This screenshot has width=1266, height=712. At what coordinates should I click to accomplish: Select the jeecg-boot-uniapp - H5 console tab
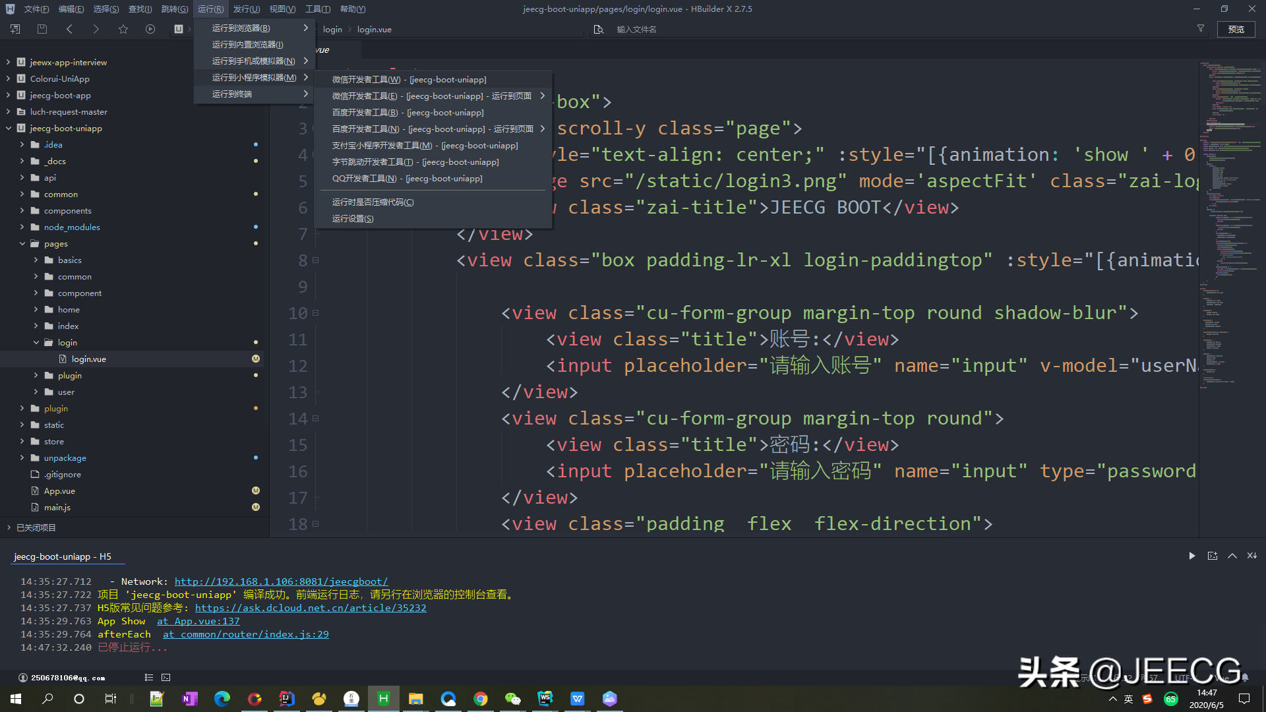63,556
